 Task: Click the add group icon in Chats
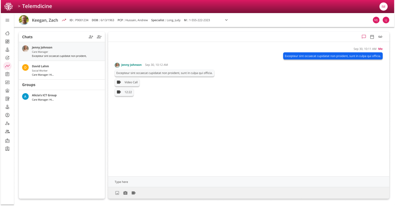click(x=99, y=37)
